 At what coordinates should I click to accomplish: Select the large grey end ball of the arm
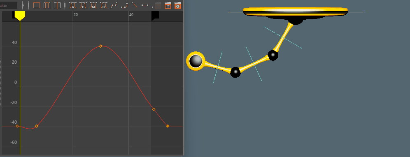pyautogui.click(x=196, y=61)
